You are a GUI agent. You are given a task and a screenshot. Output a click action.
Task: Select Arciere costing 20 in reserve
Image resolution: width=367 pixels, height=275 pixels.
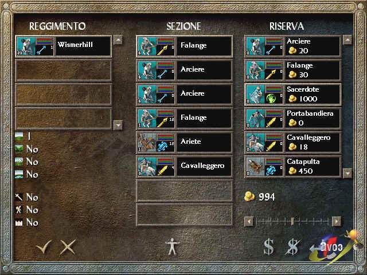click(292, 46)
